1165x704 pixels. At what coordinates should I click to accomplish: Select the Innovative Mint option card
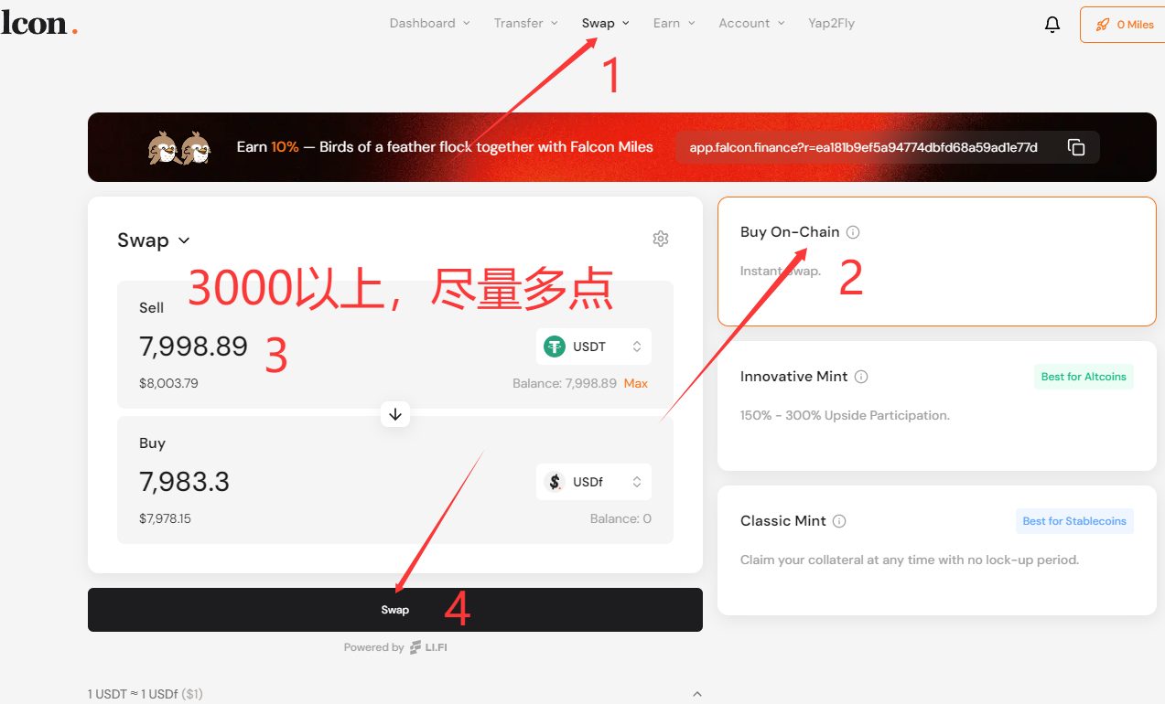(937, 406)
